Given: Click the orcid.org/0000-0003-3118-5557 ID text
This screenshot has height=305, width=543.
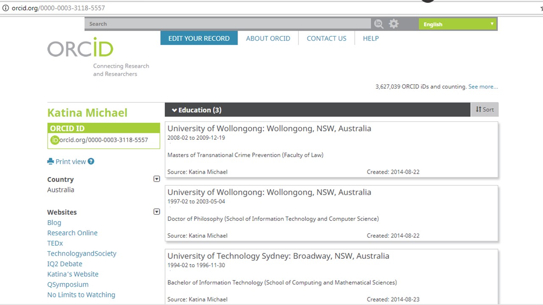Looking at the screenshot, I should (x=104, y=140).
